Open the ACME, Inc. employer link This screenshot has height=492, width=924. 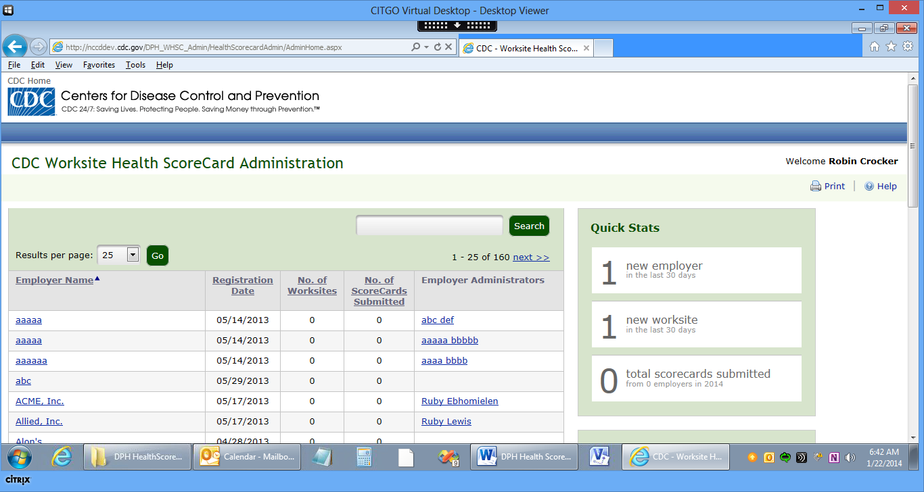coord(40,401)
